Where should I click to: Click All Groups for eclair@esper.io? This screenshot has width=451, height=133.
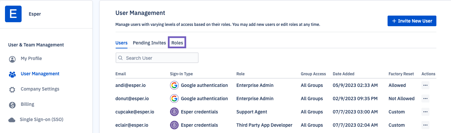tap(312, 125)
